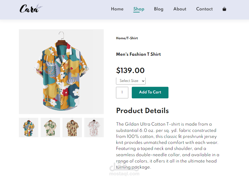
Task: Click the Product Details heading
Action: (142, 111)
